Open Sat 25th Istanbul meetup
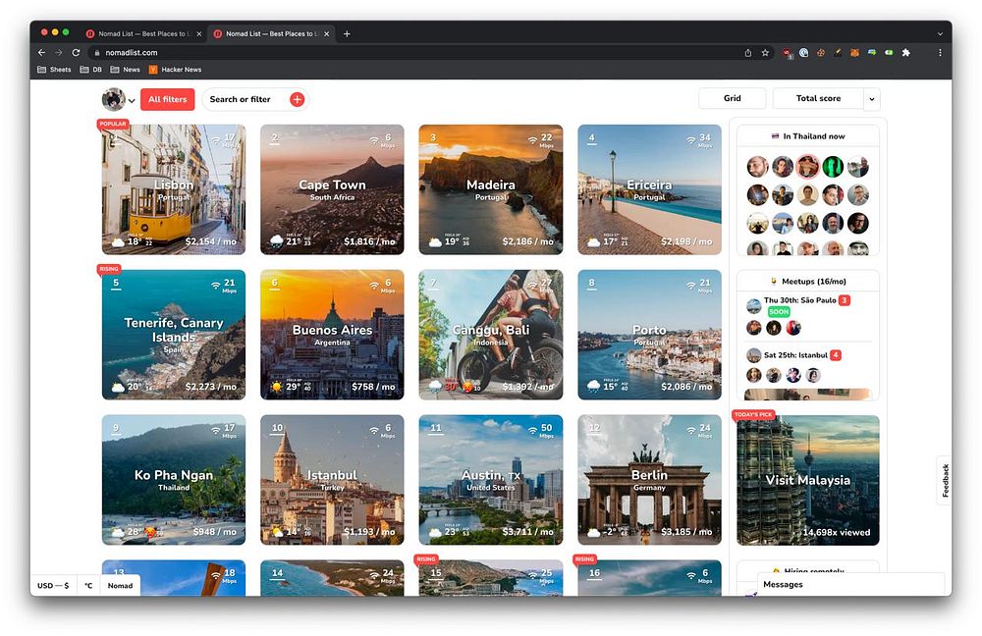This screenshot has height=636, width=982. pyautogui.click(x=795, y=355)
